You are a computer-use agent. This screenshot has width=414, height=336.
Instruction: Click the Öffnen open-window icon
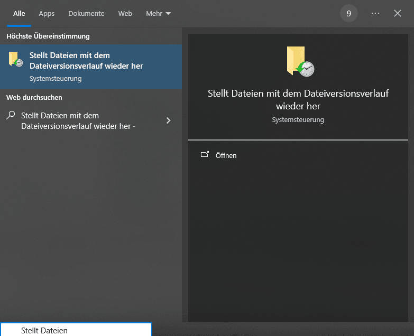click(x=205, y=155)
